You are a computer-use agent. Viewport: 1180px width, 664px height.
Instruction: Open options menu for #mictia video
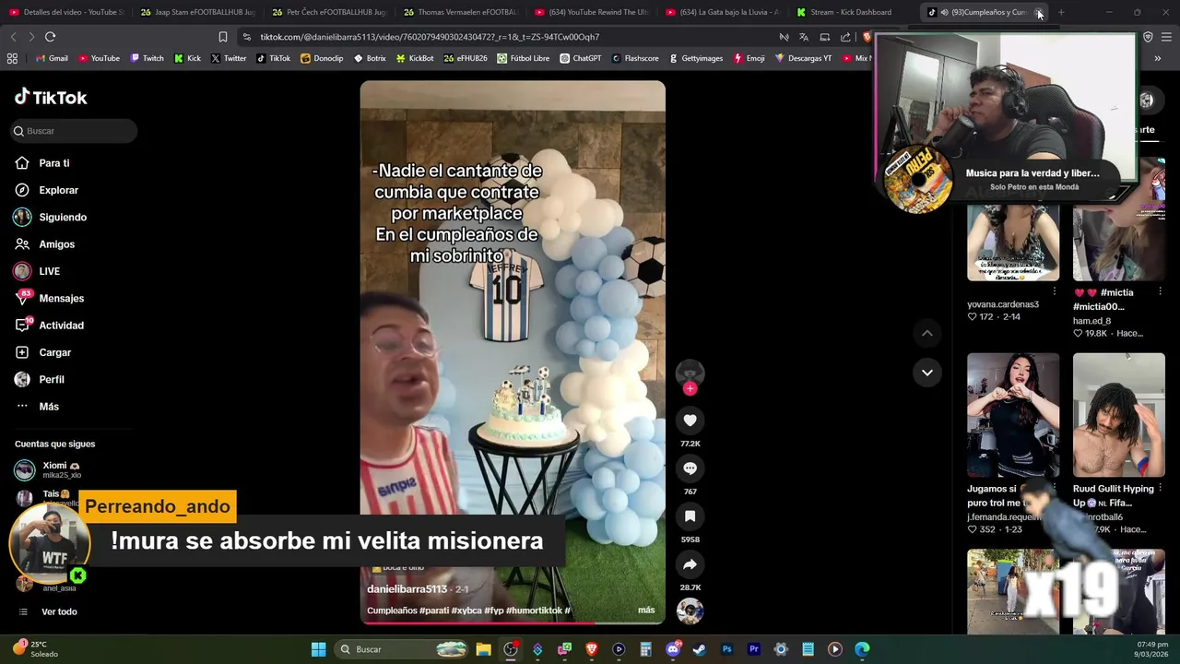pos(1161,291)
